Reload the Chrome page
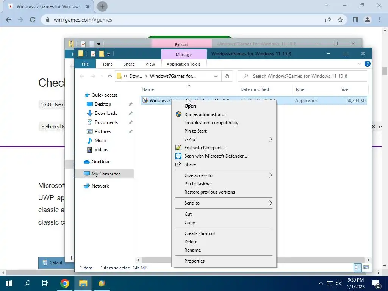The image size is (388, 291). click(x=33, y=20)
